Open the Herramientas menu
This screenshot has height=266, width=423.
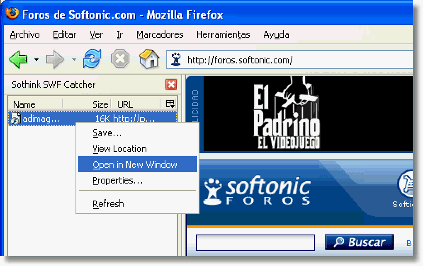[223, 35]
